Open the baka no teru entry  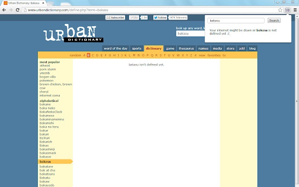tap(49, 127)
